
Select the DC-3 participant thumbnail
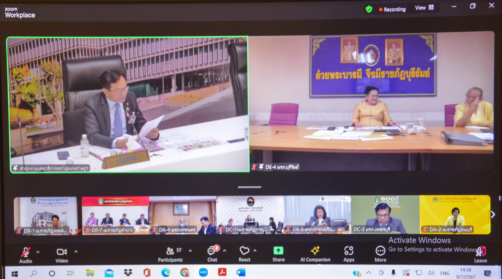(385, 214)
